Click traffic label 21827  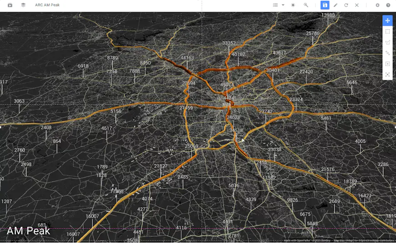tap(161, 166)
